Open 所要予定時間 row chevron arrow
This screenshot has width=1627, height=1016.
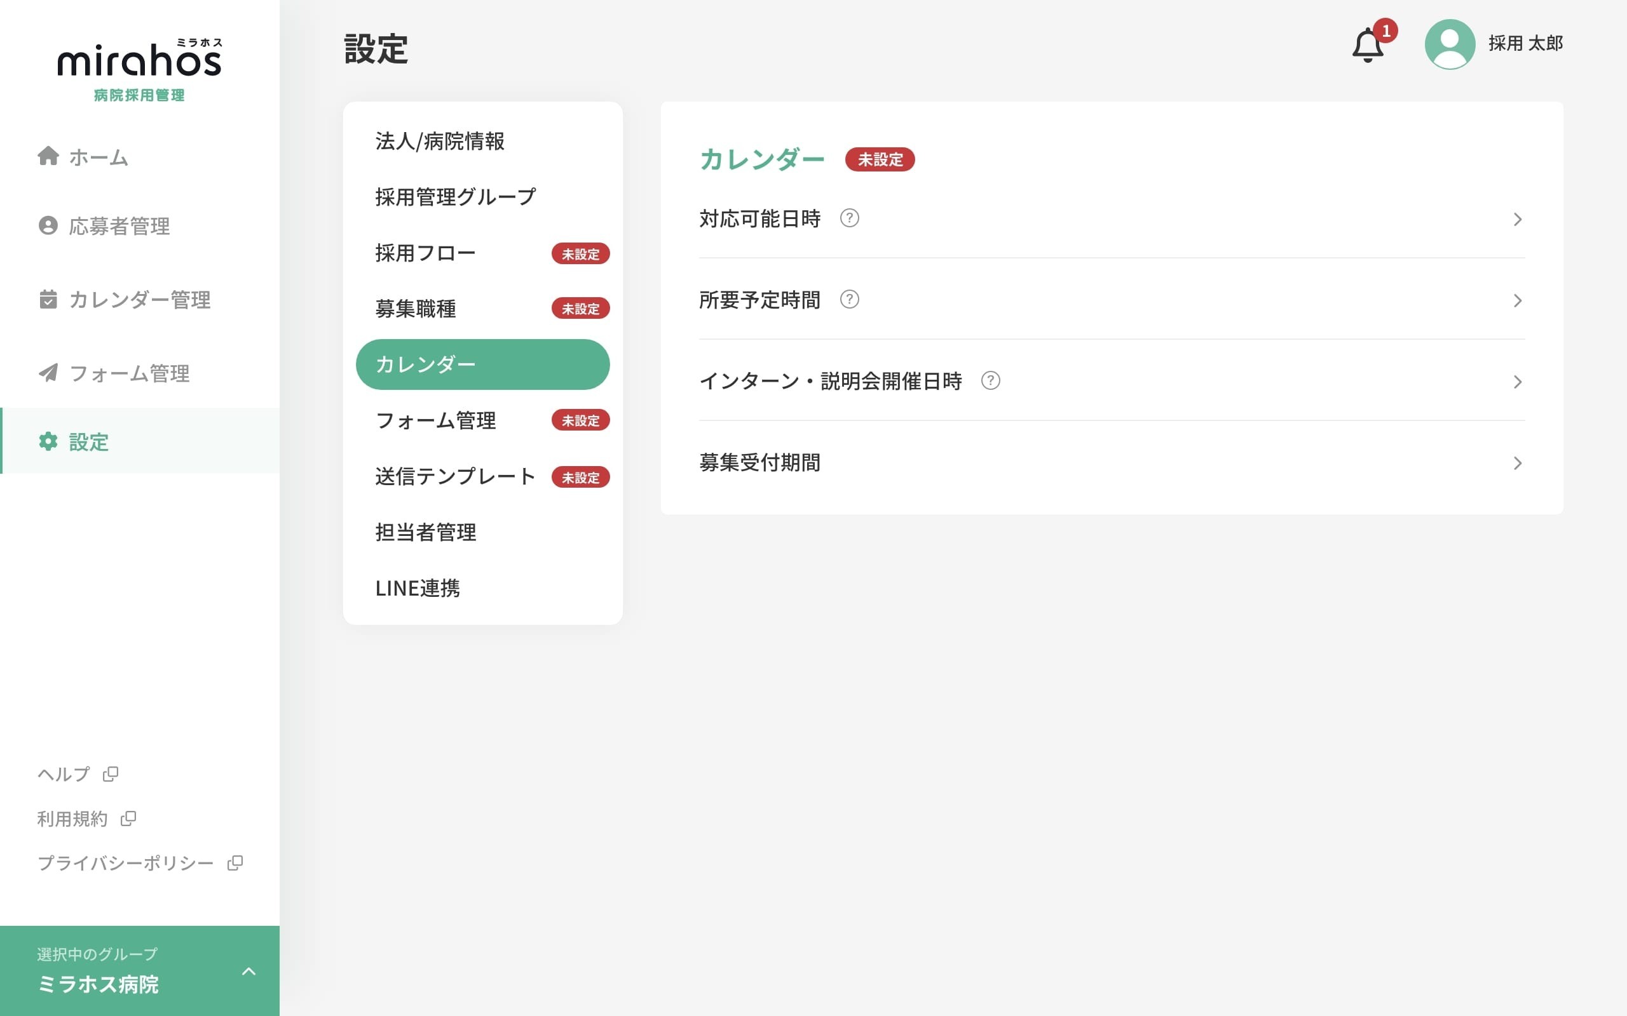click(1517, 301)
